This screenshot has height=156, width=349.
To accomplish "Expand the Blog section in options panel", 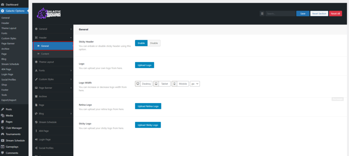I will (71, 114).
